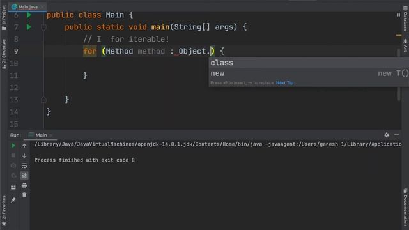
Task: Run the main method from gutter arrow
Action: click(x=29, y=27)
